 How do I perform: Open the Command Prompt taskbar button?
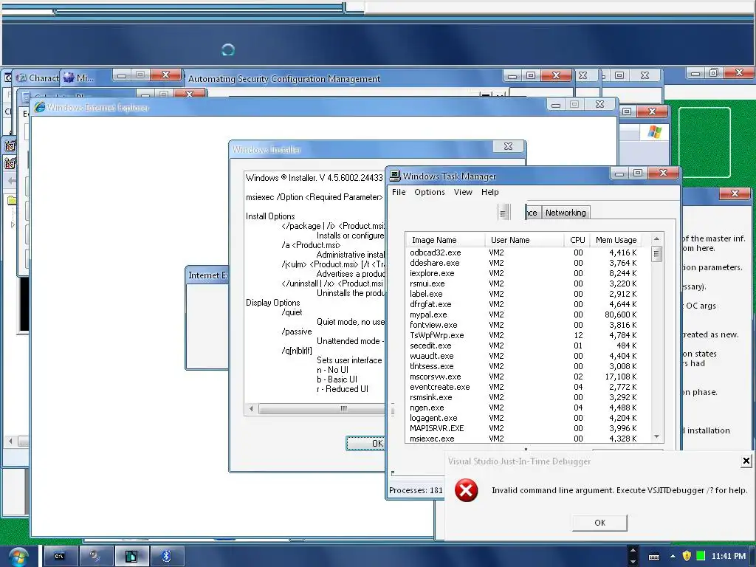pyautogui.click(x=61, y=557)
